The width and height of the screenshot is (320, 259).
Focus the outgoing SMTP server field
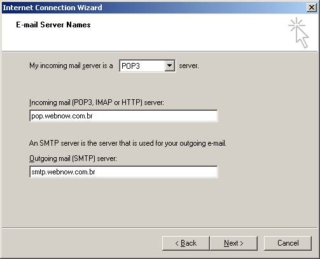point(123,172)
